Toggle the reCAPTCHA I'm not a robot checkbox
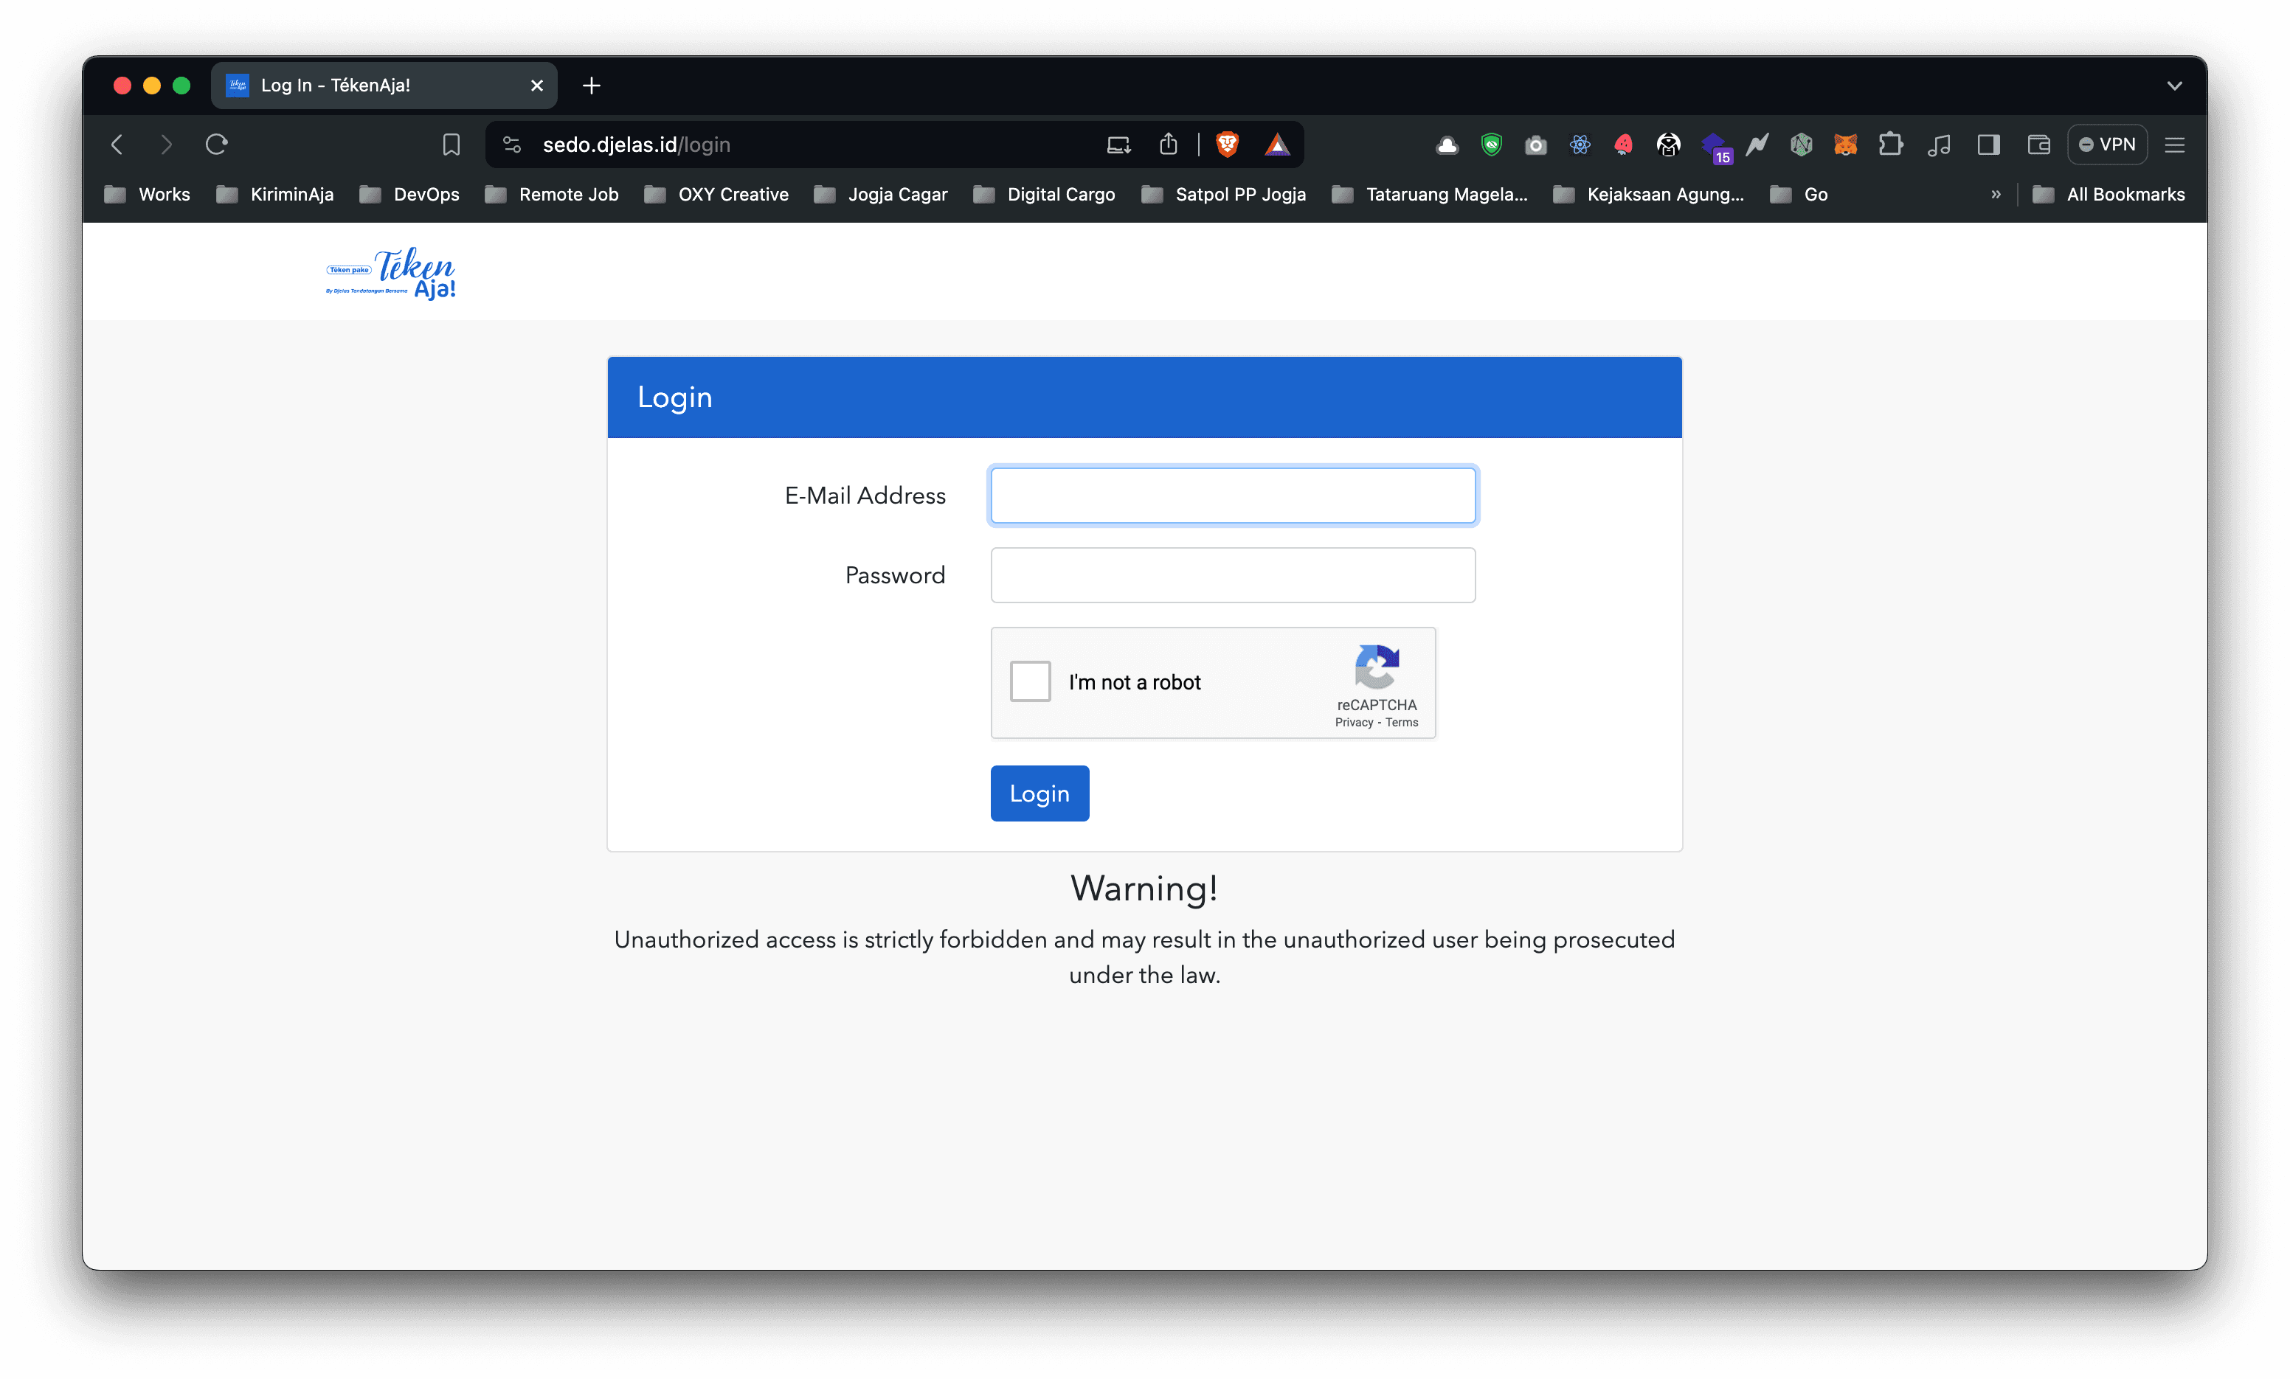Screen dimensions: 2290x1379 point(1029,681)
